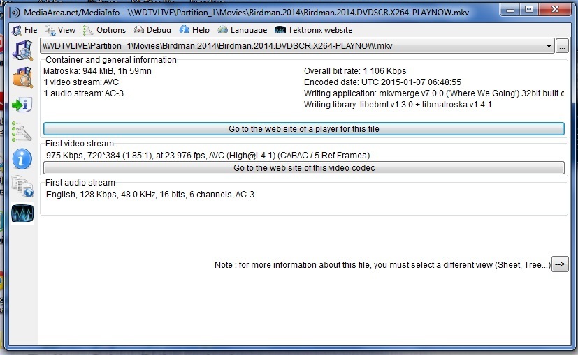This screenshot has height=355, width=578.
Task: Click 'Matroska: 944 MiB, 1h 59mn' text
Action: tap(97, 71)
